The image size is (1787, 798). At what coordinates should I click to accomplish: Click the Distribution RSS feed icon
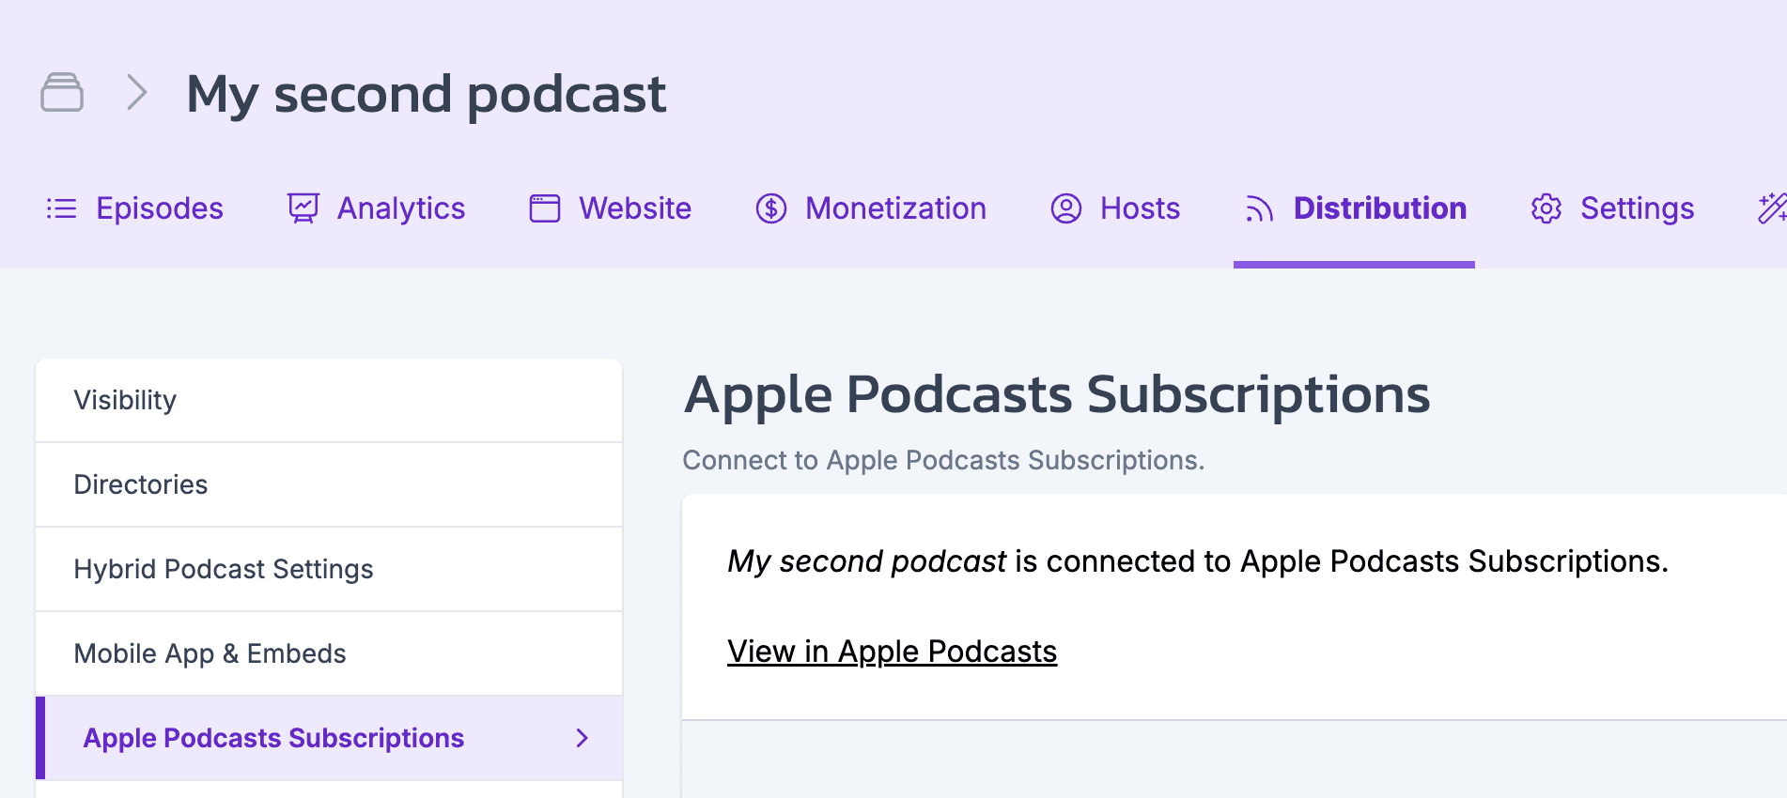[x=1259, y=208]
